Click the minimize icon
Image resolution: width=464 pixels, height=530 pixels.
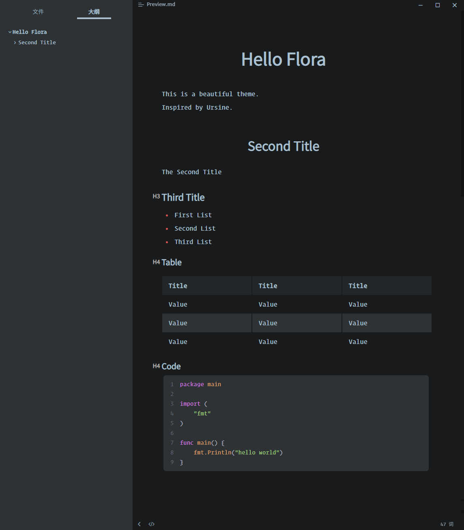pos(420,5)
